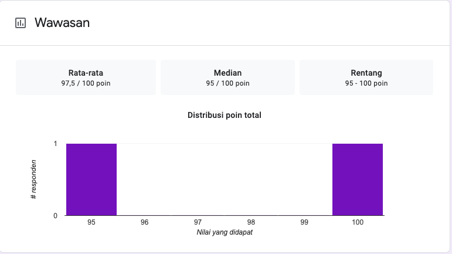Click the purple bar for score 95
This screenshot has width=452, height=254.
(x=91, y=180)
